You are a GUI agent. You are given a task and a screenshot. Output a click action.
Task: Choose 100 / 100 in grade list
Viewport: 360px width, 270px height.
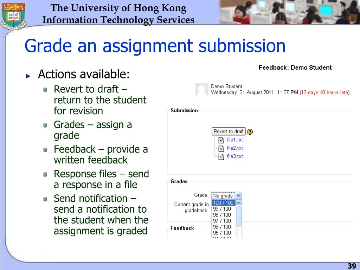[223, 203]
